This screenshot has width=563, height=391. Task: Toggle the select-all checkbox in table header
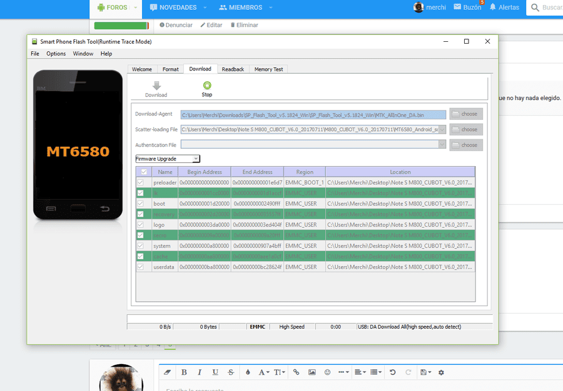[x=144, y=172]
